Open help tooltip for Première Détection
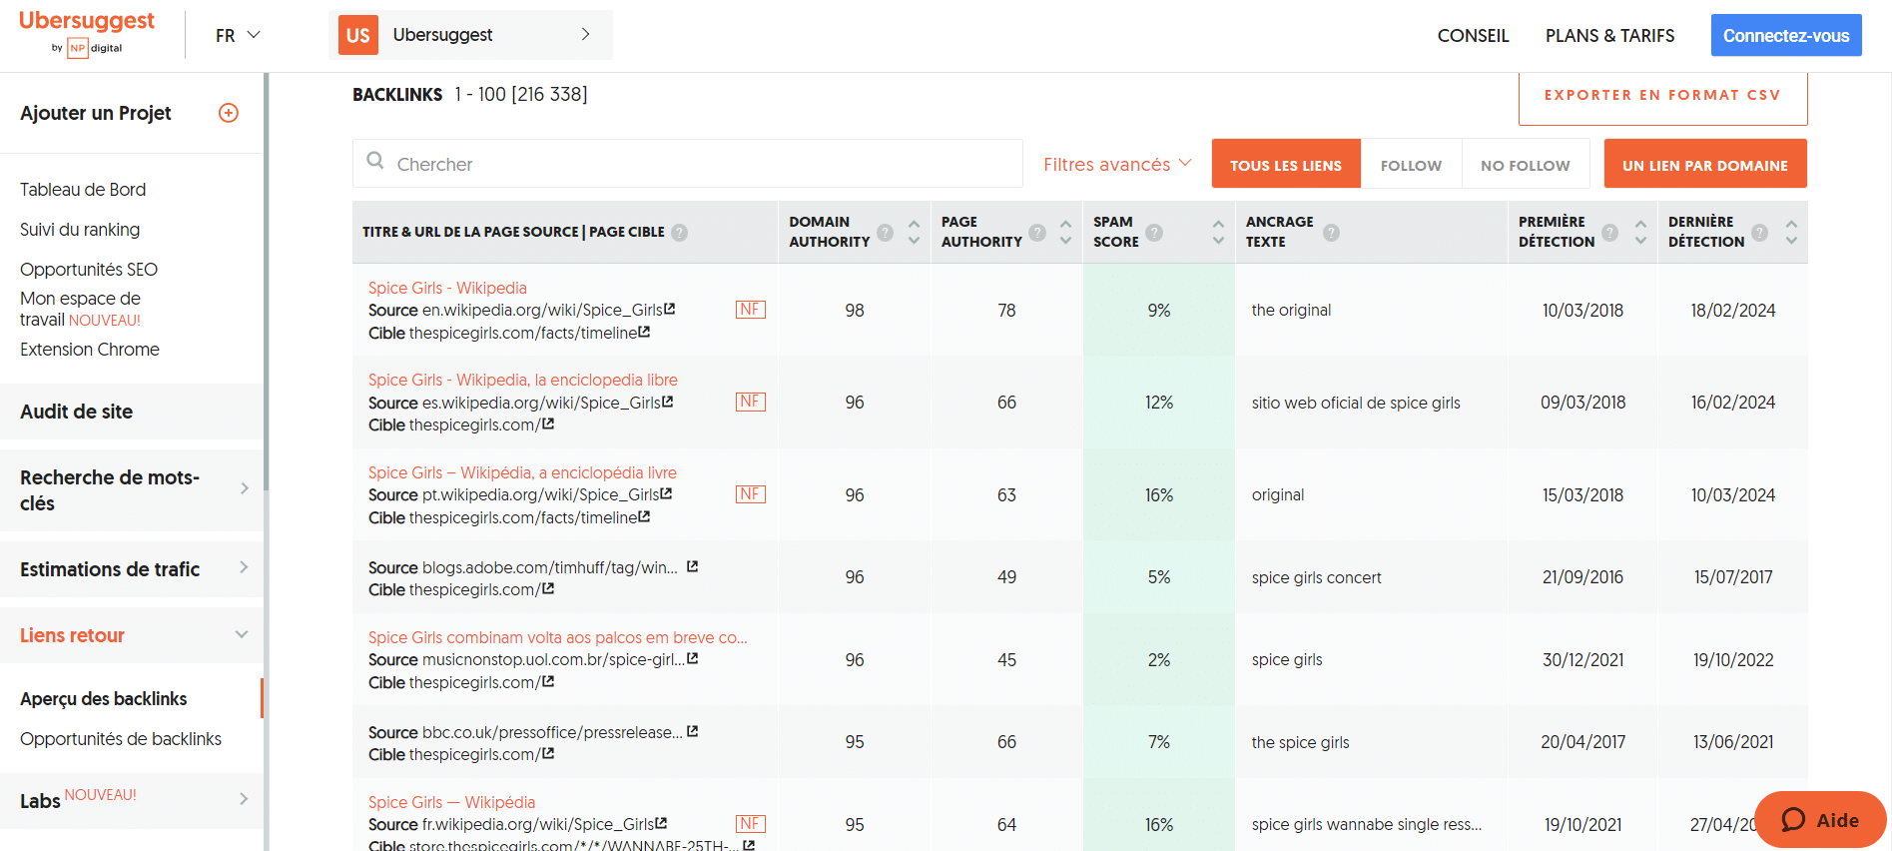Viewport: 1892px width, 851px height. [x=1609, y=233]
